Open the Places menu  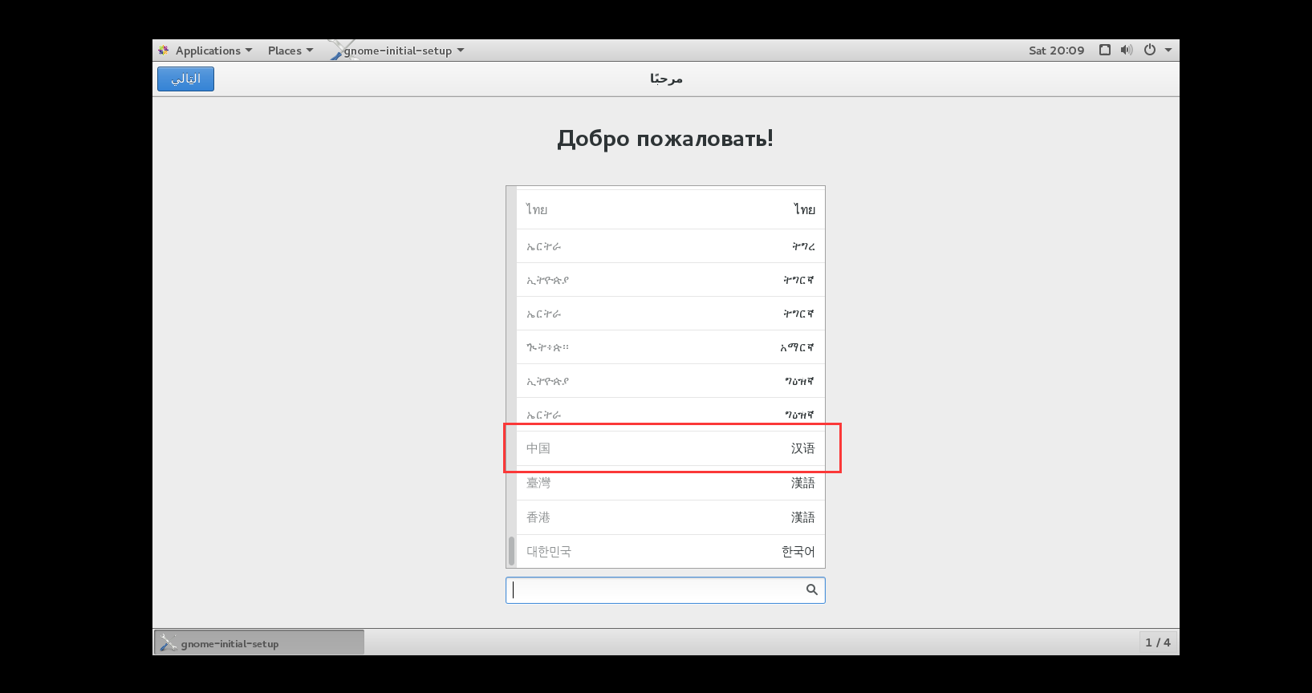point(290,51)
